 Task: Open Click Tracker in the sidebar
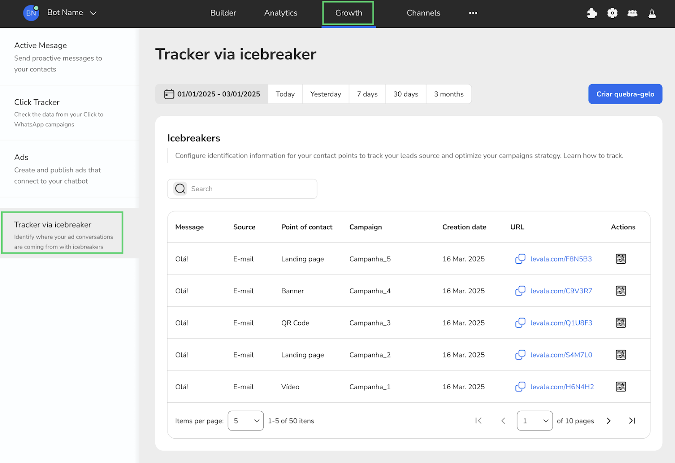point(37,102)
